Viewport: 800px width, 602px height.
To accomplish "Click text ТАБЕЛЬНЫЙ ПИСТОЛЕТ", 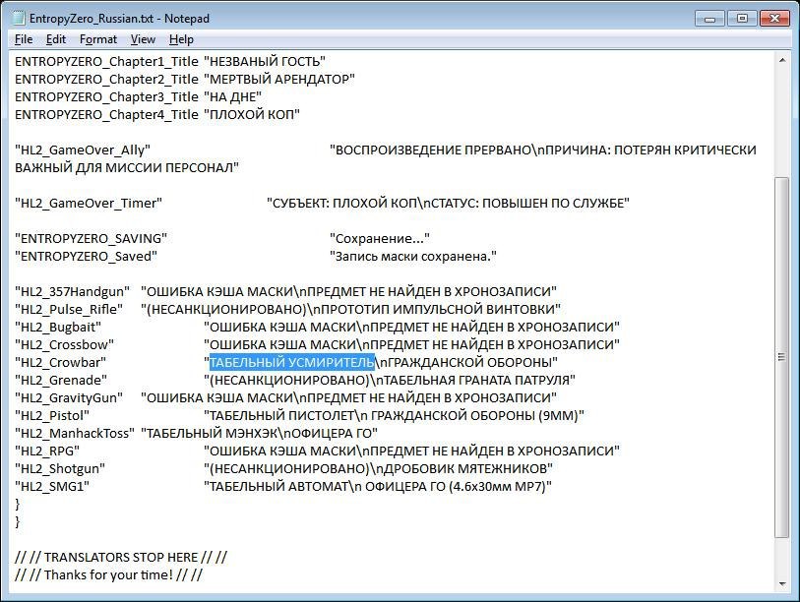I will [x=281, y=415].
